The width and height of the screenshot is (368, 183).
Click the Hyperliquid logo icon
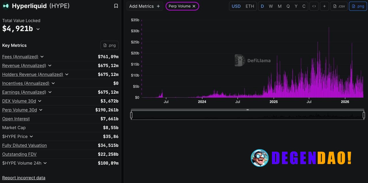point(6,6)
